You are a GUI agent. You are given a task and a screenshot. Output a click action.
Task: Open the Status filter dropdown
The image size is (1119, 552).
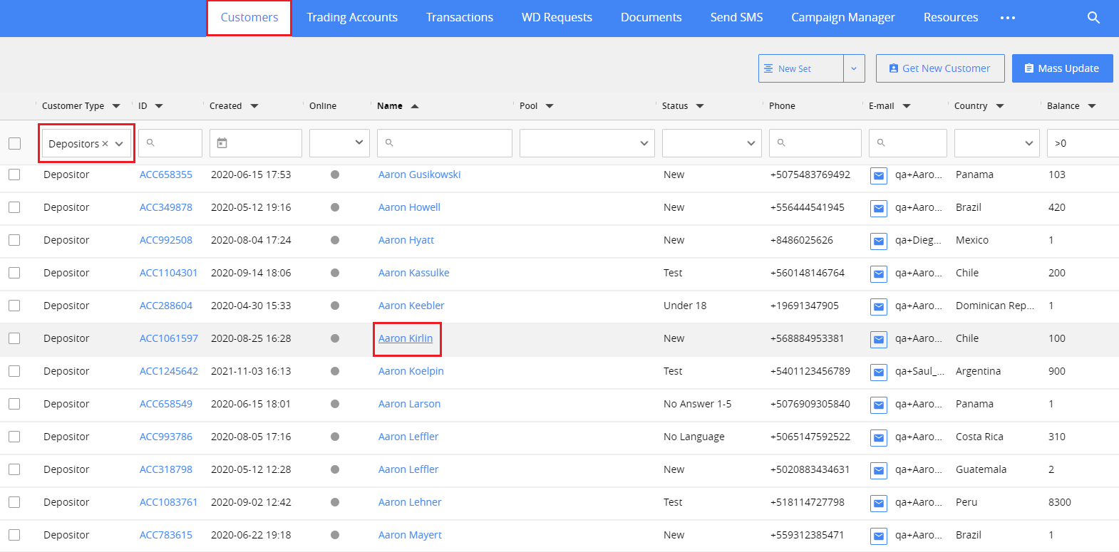[712, 143]
